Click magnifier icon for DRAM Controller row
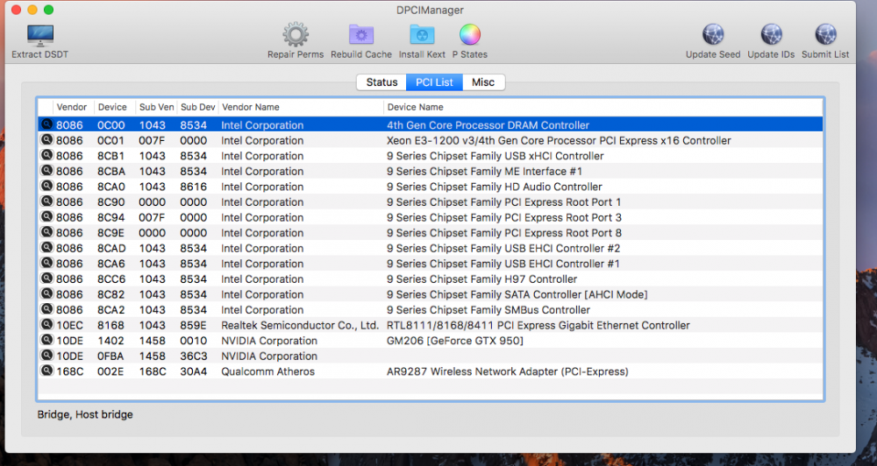 (x=47, y=124)
